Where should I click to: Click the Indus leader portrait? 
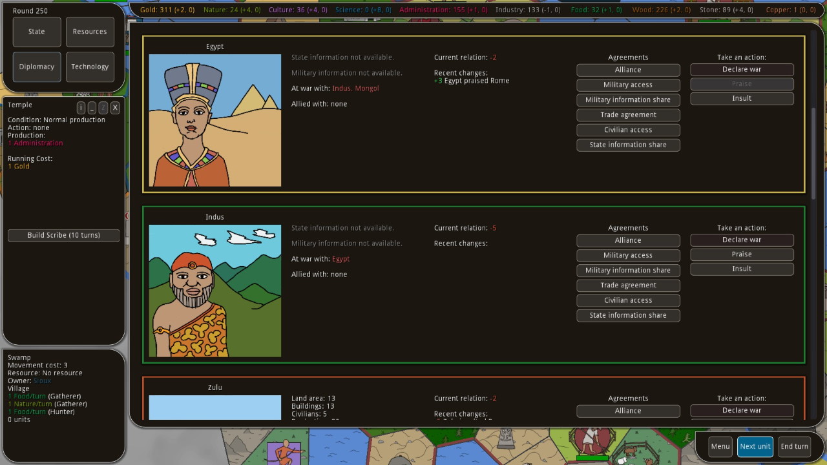(x=215, y=291)
